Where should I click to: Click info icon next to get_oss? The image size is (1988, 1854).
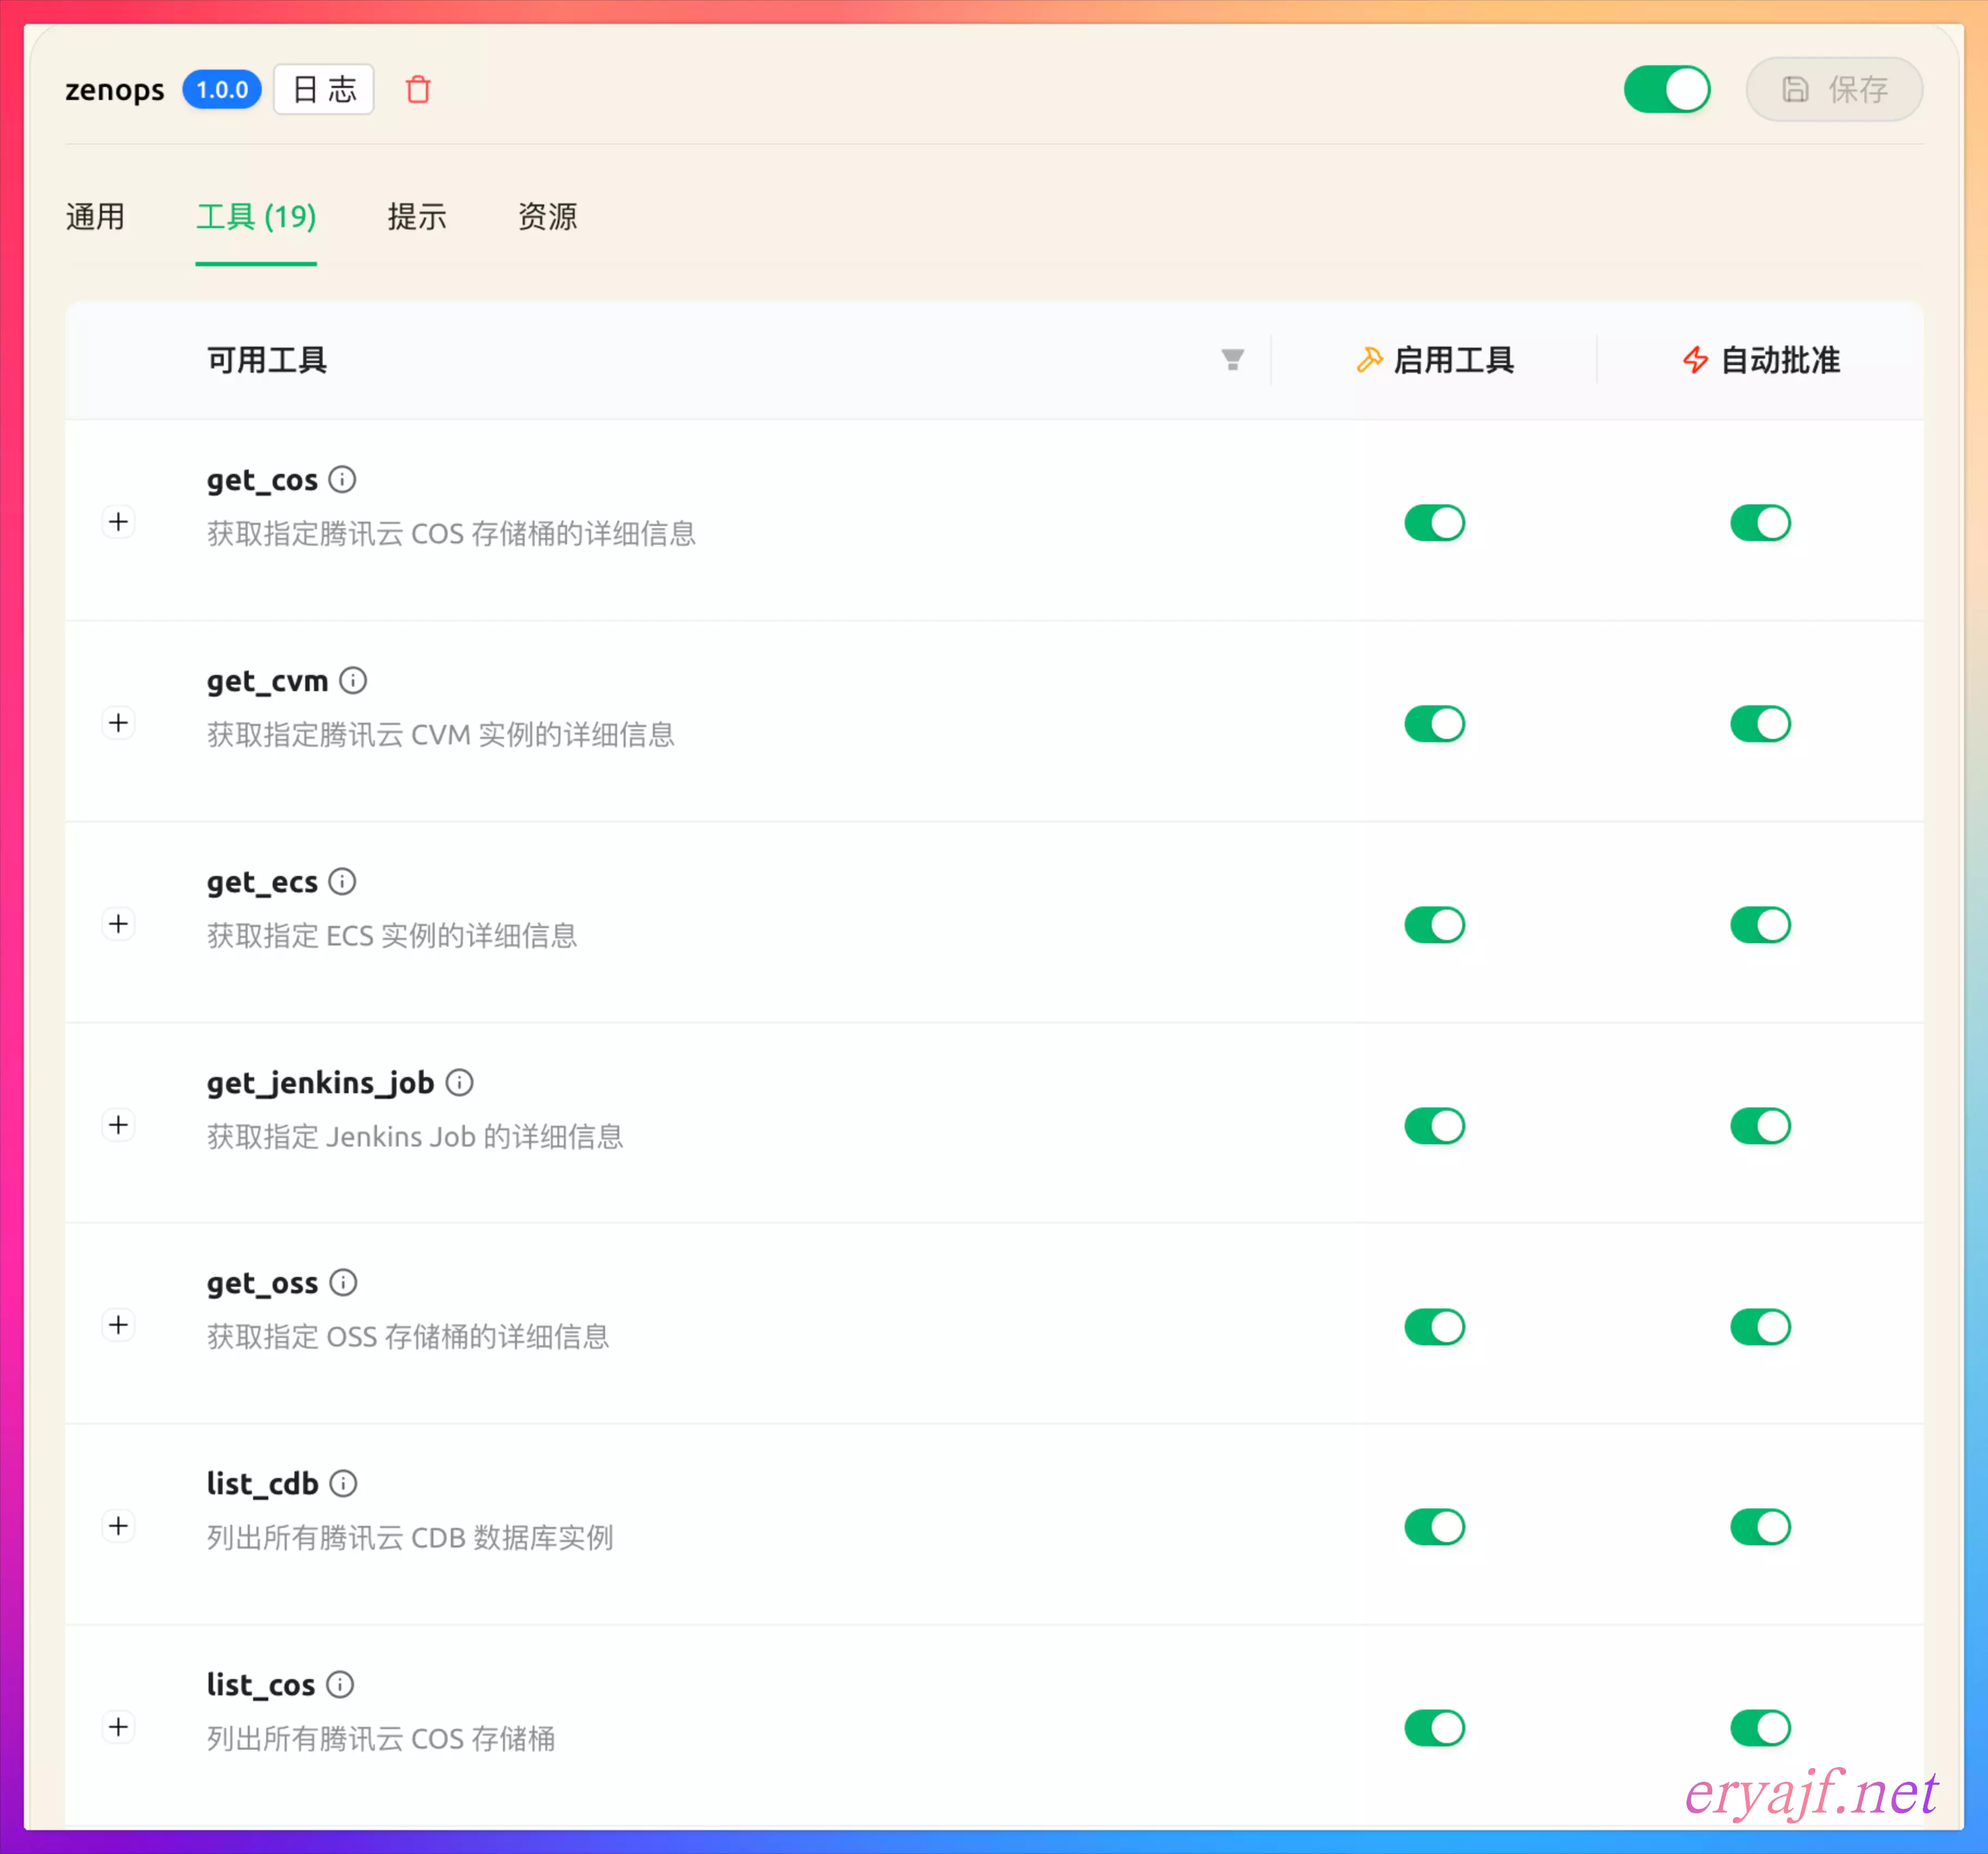(x=343, y=1282)
